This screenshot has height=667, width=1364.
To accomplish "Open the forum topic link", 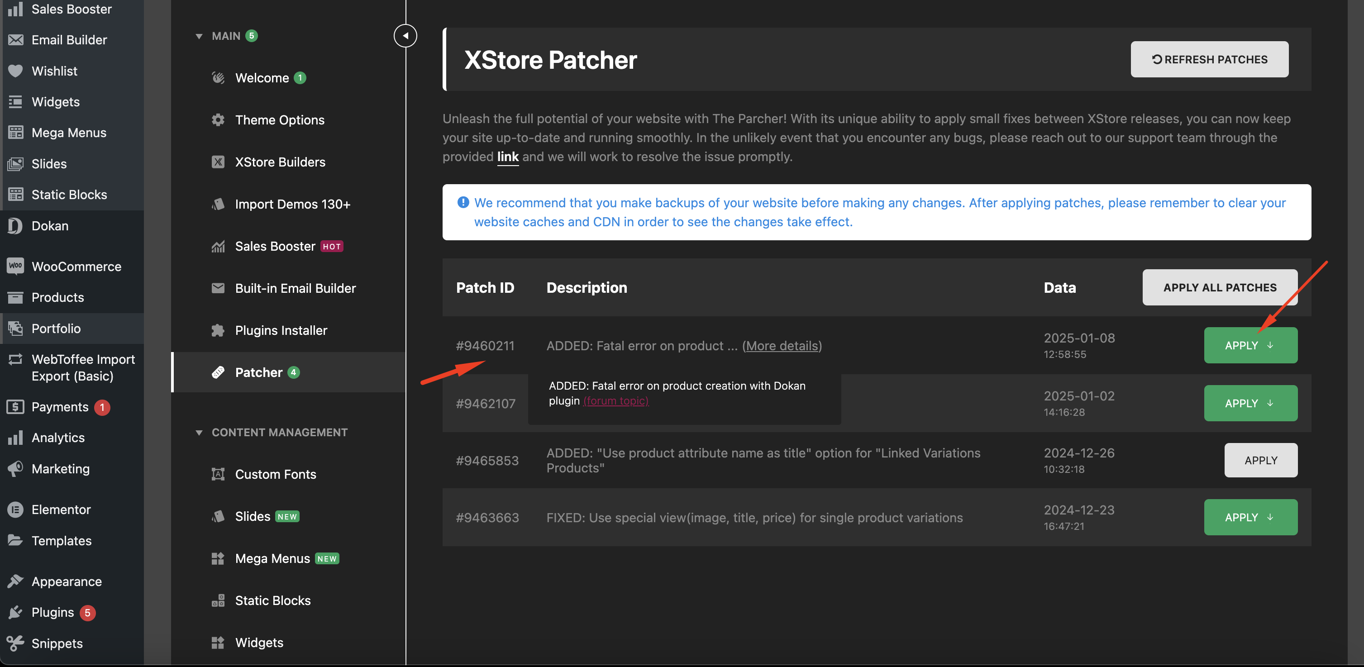I will (616, 401).
